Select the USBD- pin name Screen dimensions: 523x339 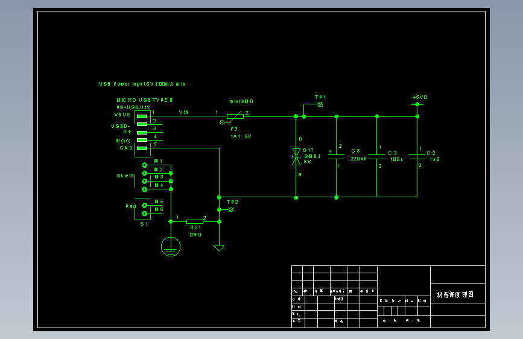click(x=121, y=126)
